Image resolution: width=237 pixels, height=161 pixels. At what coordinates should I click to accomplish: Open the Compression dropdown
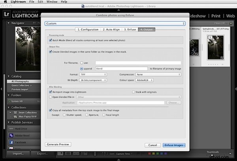pyautogui.click(x=158, y=74)
